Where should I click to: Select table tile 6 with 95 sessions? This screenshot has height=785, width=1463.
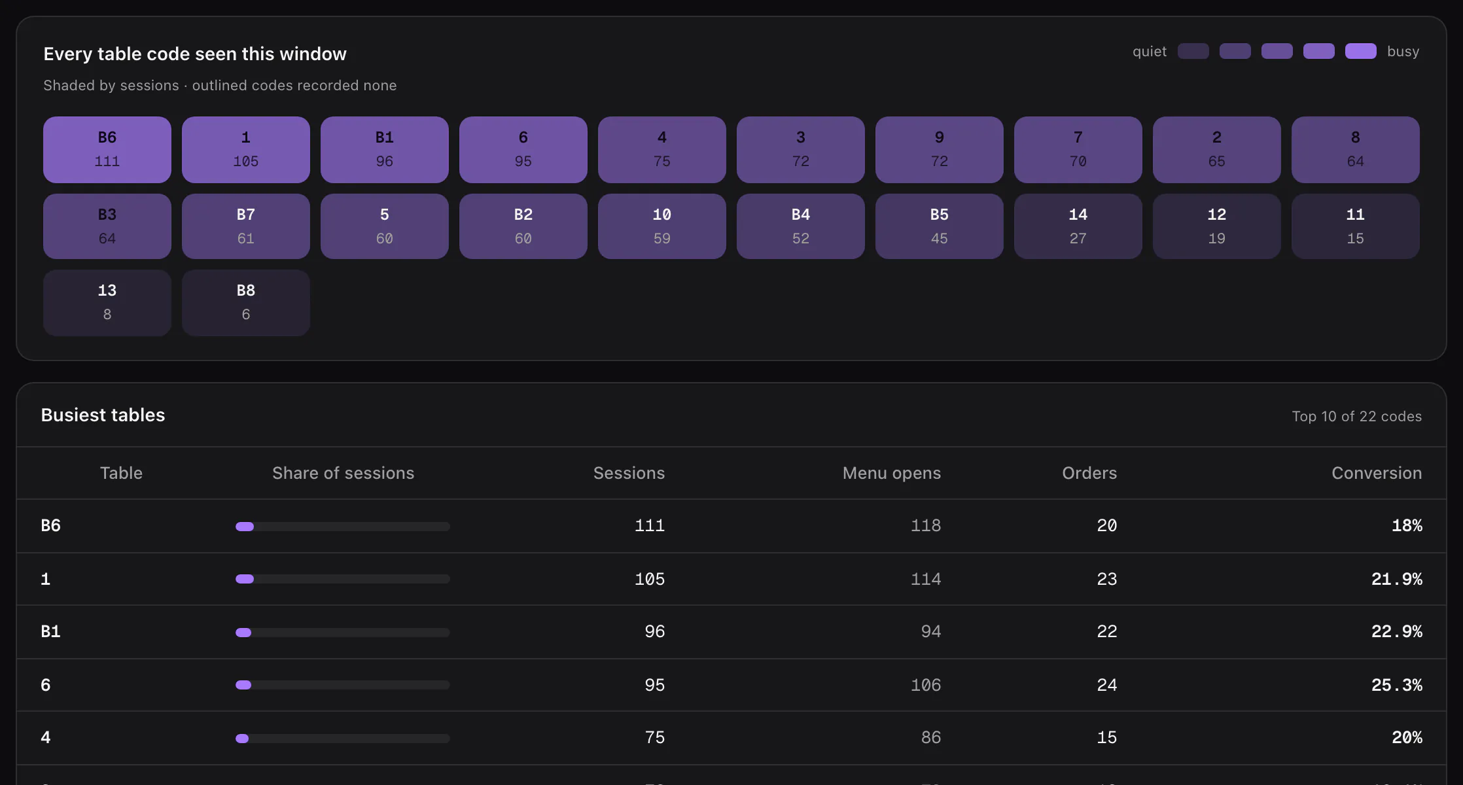[523, 150]
